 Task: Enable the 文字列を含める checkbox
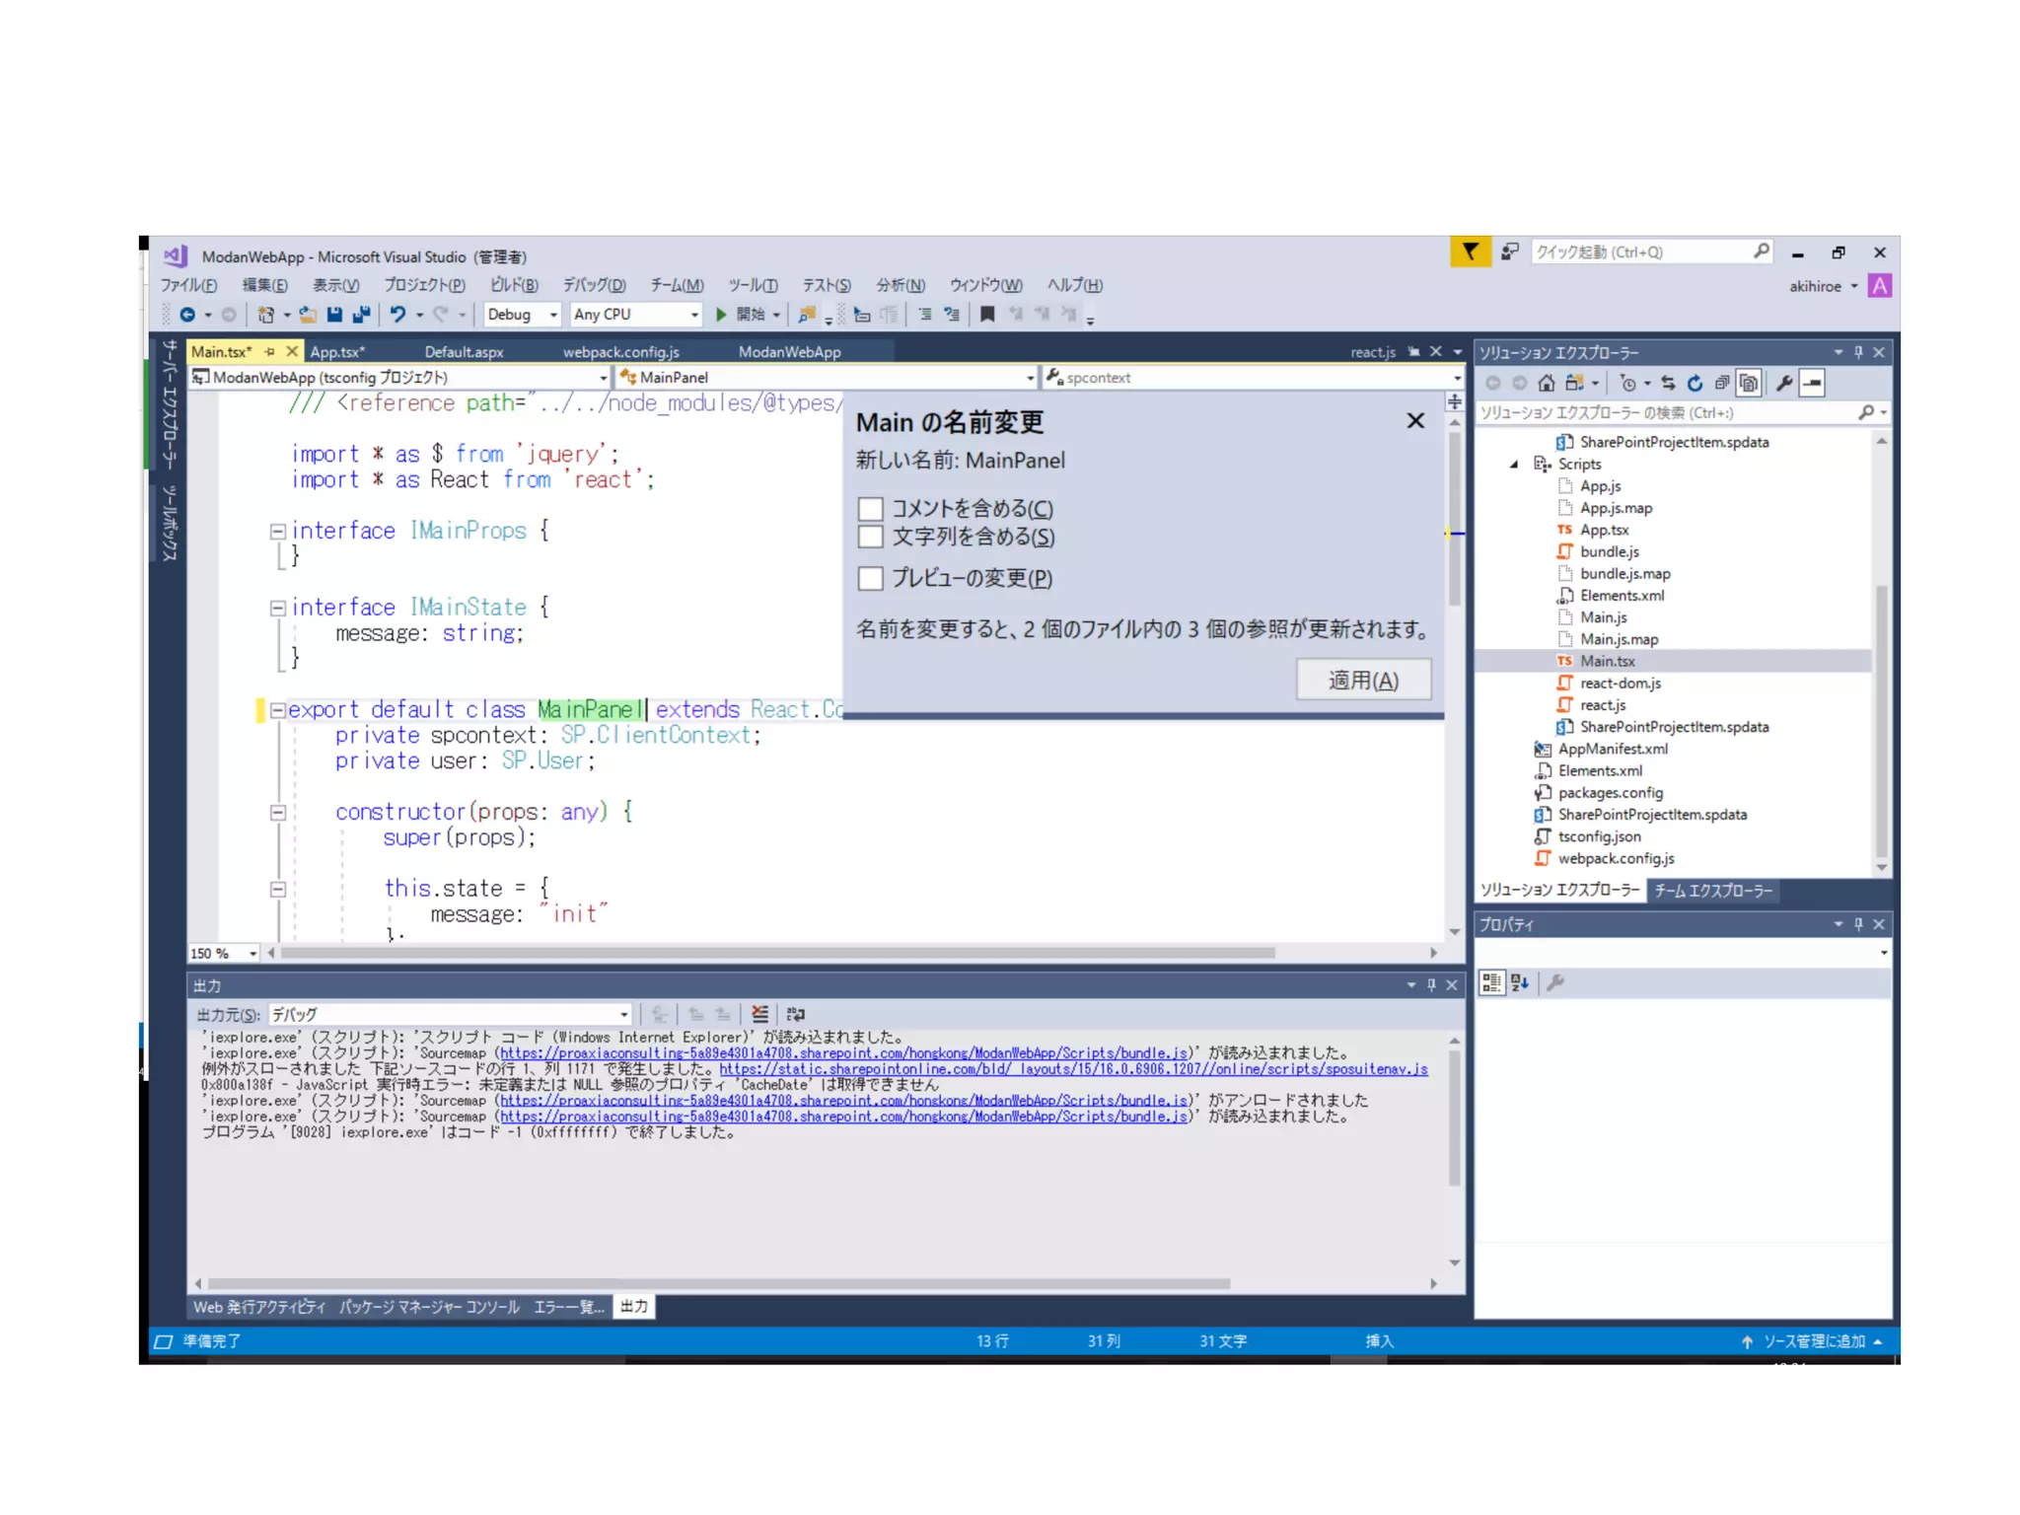click(x=870, y=537)
